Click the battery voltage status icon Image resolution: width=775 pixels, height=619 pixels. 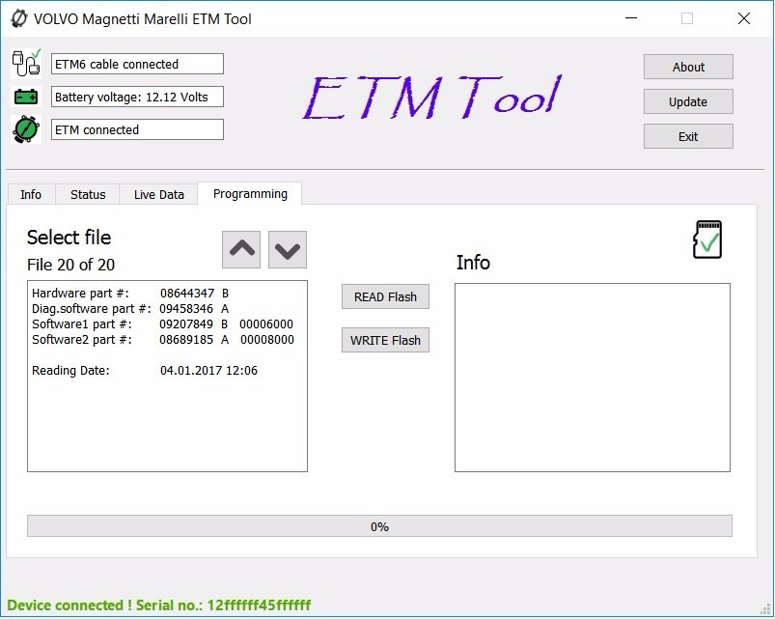tap(24, 94)
